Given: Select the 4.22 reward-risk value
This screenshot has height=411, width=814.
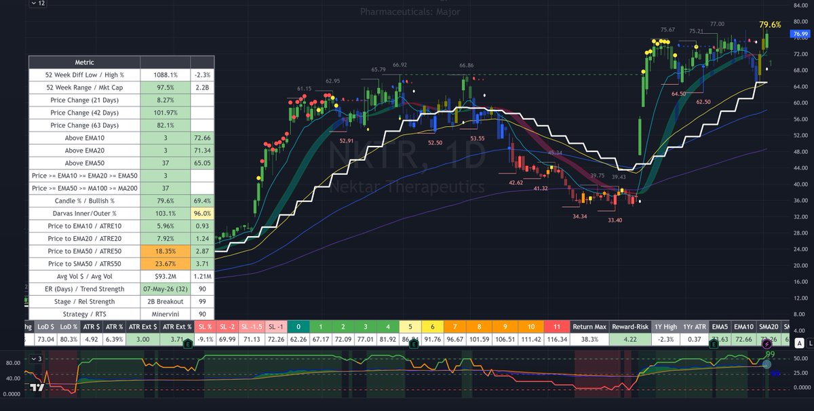Looking at the screenshot, I should (x=629, y=339).
